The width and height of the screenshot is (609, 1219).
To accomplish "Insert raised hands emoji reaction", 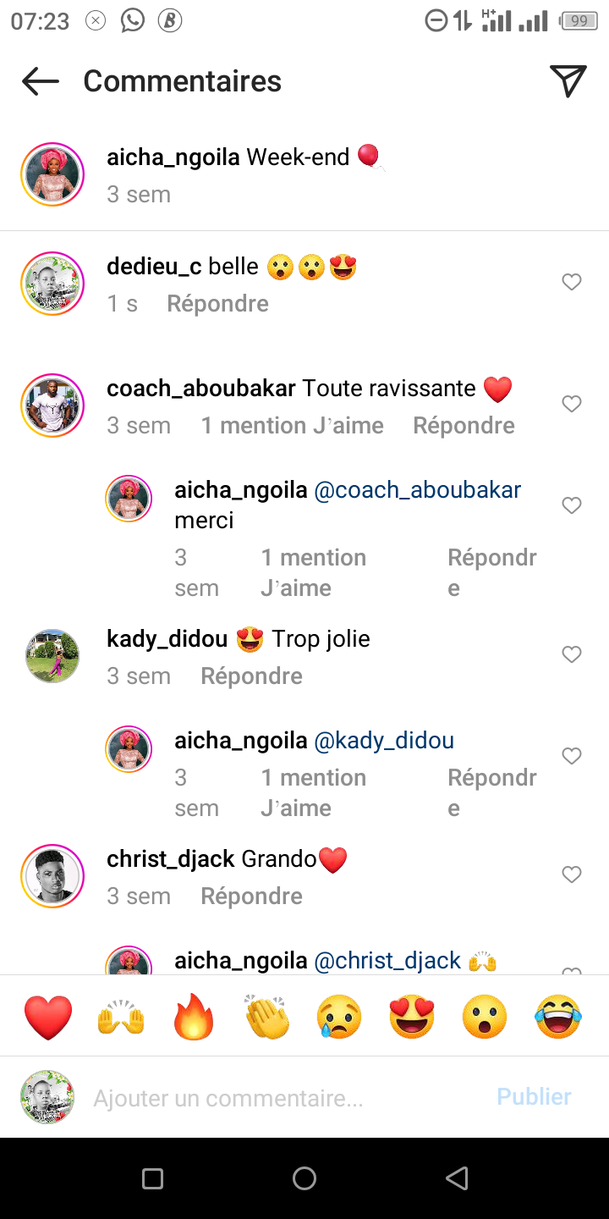I will pos(121,1017).
